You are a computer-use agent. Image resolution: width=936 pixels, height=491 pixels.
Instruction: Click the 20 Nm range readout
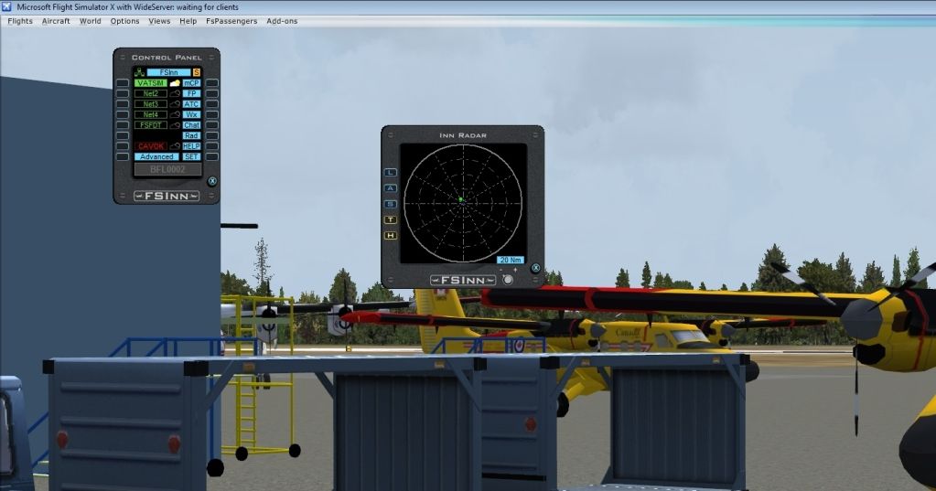pos(511,260)
